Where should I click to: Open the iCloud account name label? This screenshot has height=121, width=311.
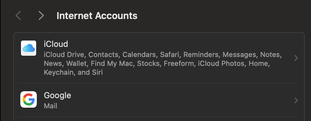[x=56, y=44]
